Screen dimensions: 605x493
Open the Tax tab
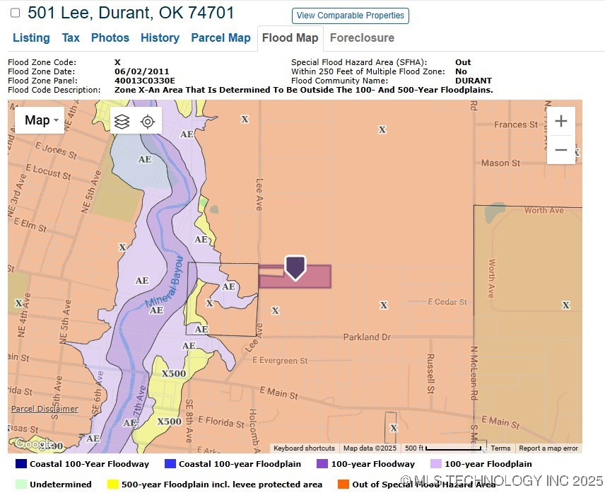click(x=71, y=37)
